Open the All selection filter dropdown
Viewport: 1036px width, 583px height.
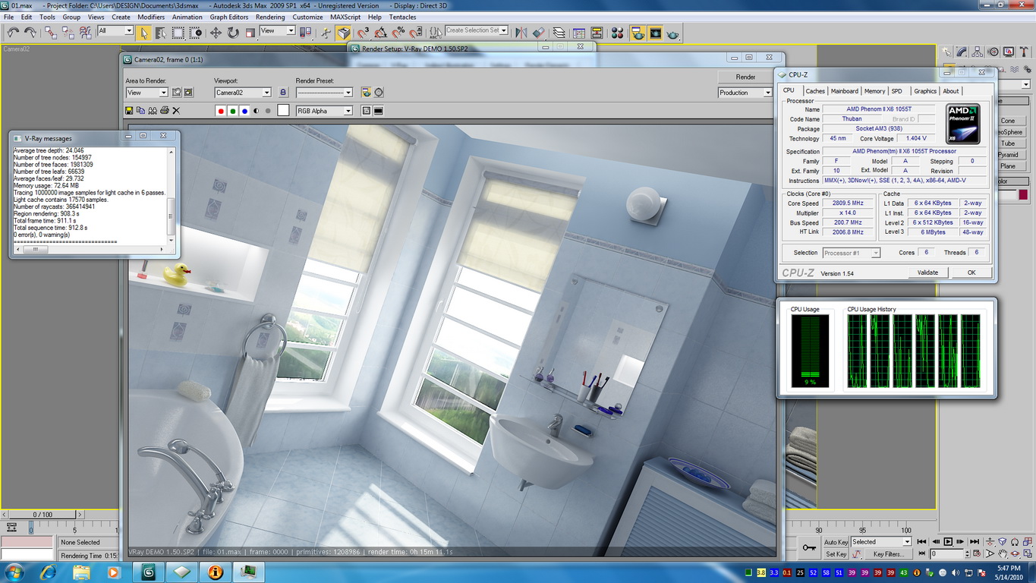[x=115, y=31]
